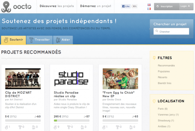The height and width of the screenshot is (131, 195).
Task: Click author link par Art District
Action: pos(14,100)
